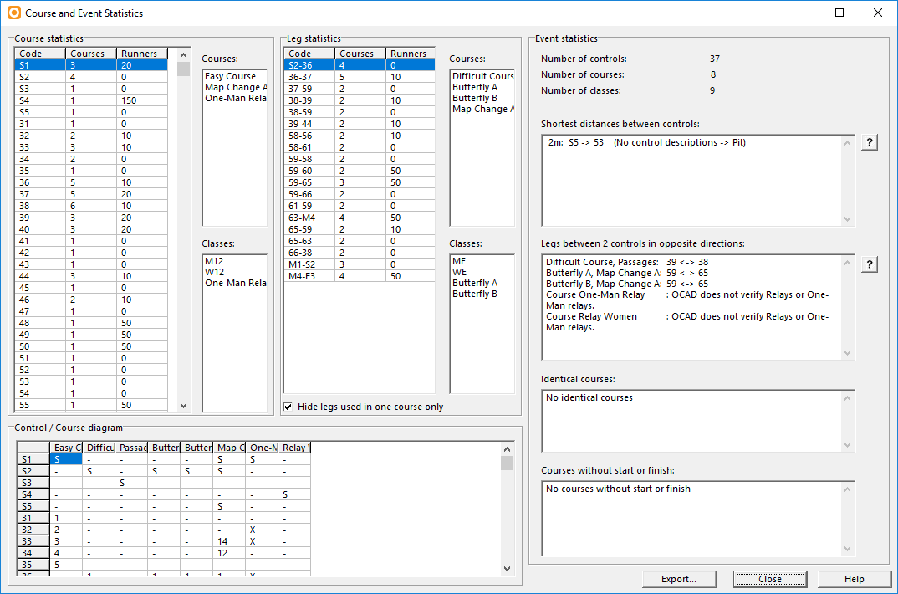Screen dimensions: 898x594
Task: Select control S4 row in Course statistics
Action: 91,100
